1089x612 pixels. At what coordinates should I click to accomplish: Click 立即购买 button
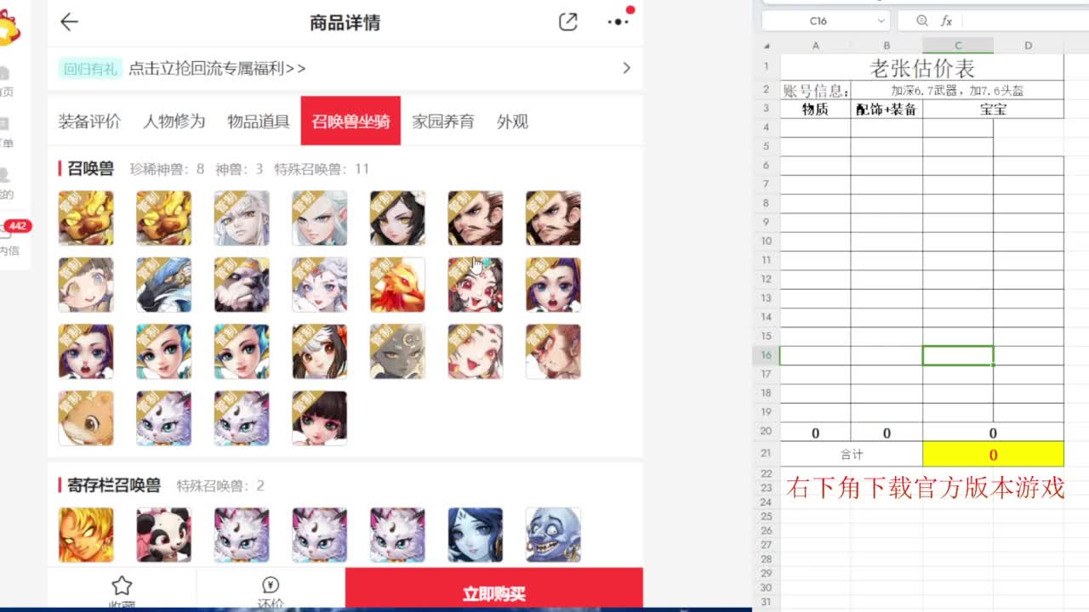(x=493, y=589)
